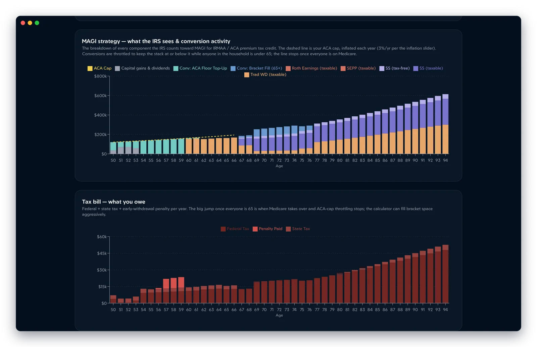This screenshot has height=347, width=537.
Task: Toggle Trad WD (taxable) legend item
Action: 265,75
